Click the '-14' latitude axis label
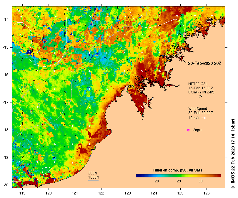Viewport: 238px width, 198px height. point(6,20)
